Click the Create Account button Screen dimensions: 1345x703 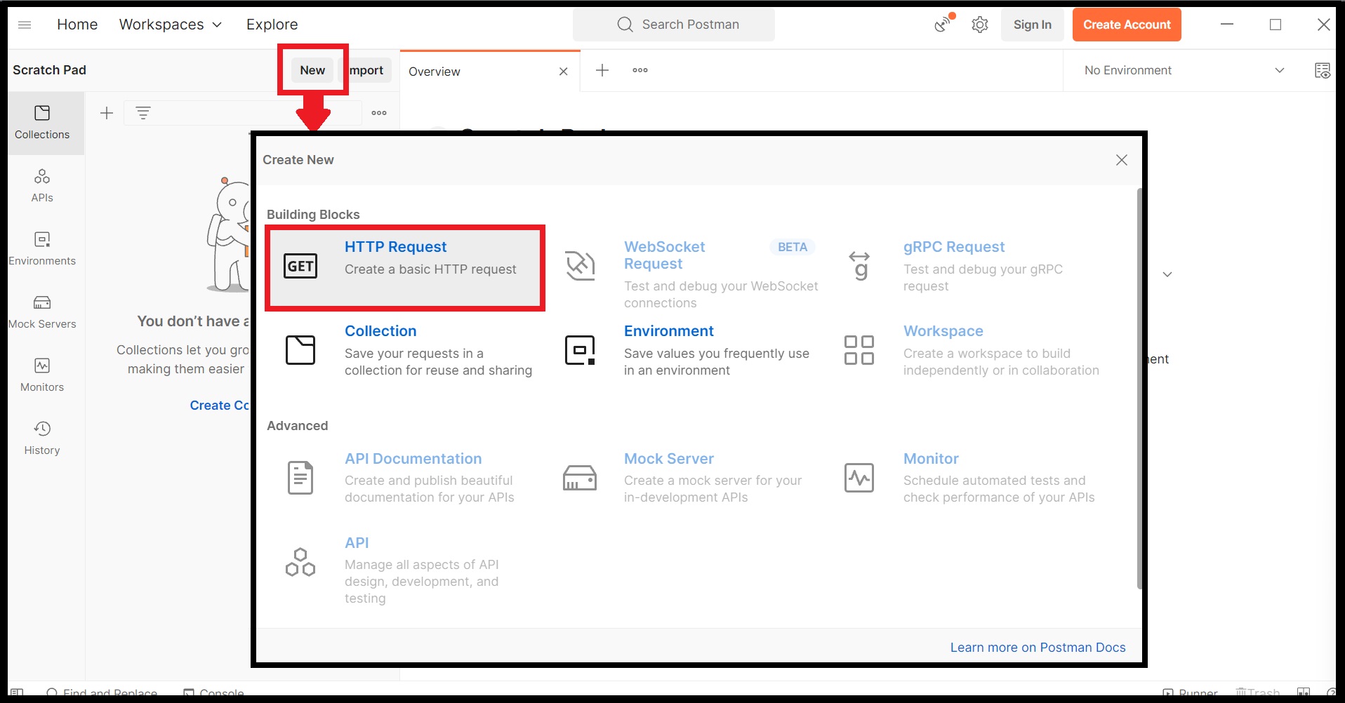[x=1127, y=24]
